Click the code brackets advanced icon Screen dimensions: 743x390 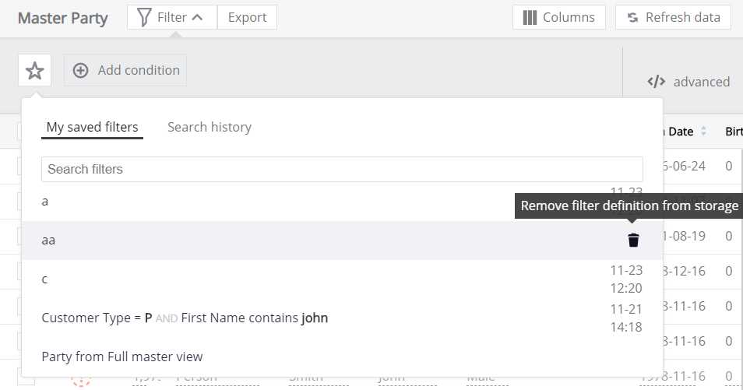tap(657, 82)
